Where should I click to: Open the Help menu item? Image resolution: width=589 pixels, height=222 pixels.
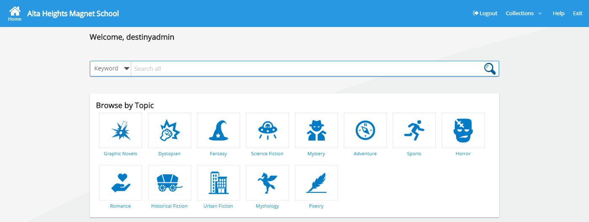558,14
